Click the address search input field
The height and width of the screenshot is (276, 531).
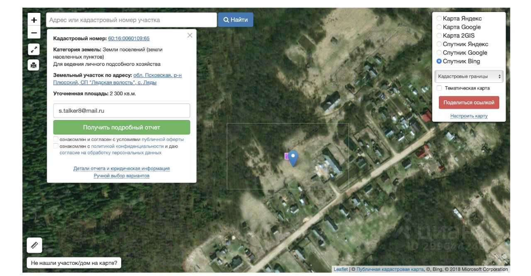coord(132,20)
